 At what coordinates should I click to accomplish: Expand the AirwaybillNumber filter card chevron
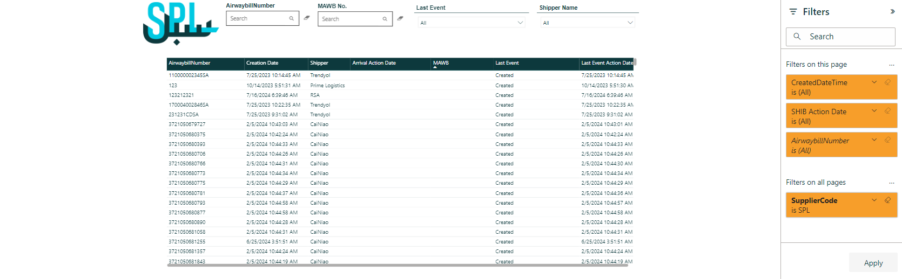coord(874,140)
